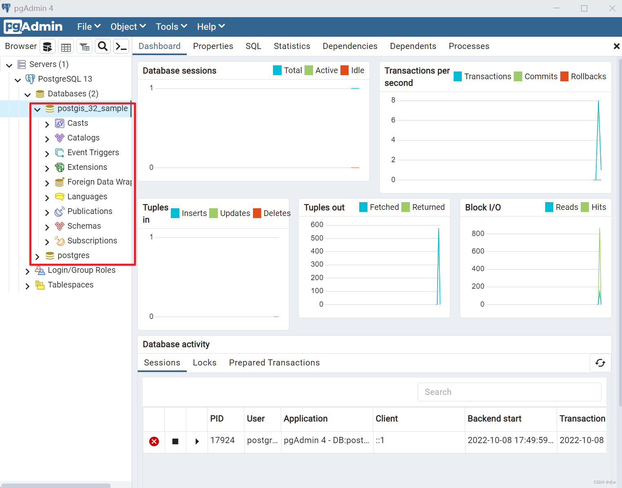
Task: Select the Extensions tree item
Action: tap(87, 167)
